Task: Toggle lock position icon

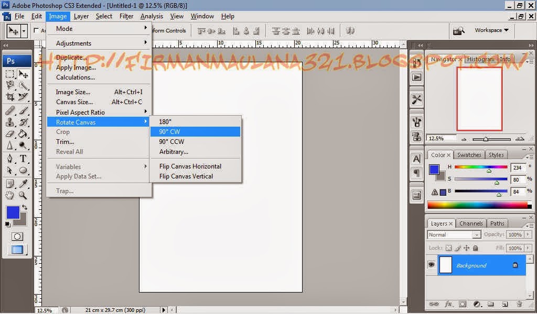Action: pyautogui.click(x=466, y=248)
